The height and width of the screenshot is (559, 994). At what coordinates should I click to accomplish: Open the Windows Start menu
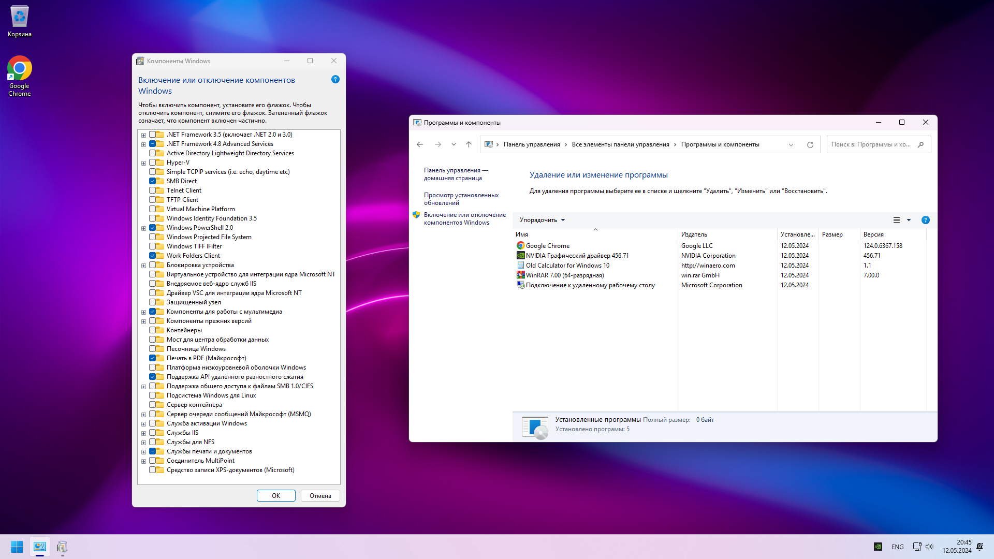[x=17, y=547]
